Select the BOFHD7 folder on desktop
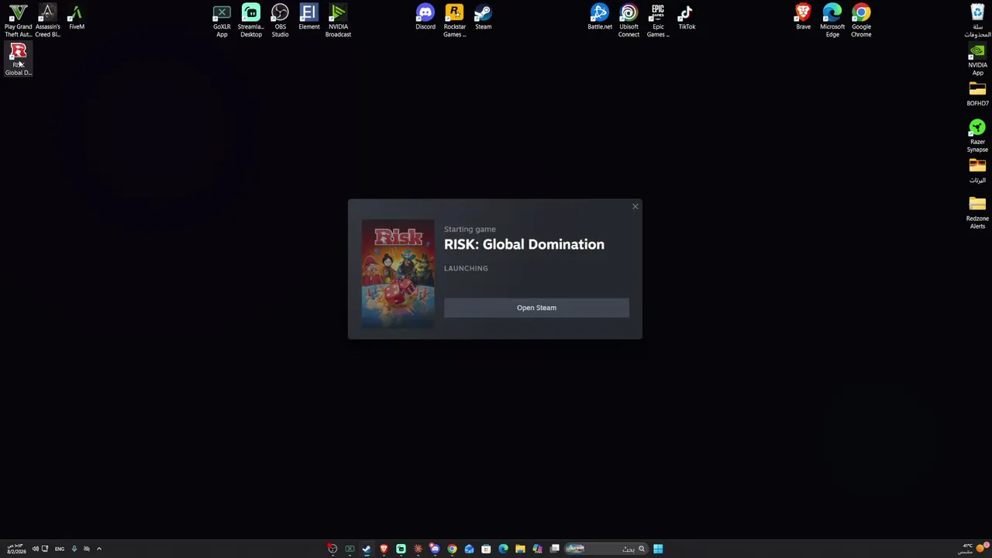The image size is (992, 558). (977, 94)
